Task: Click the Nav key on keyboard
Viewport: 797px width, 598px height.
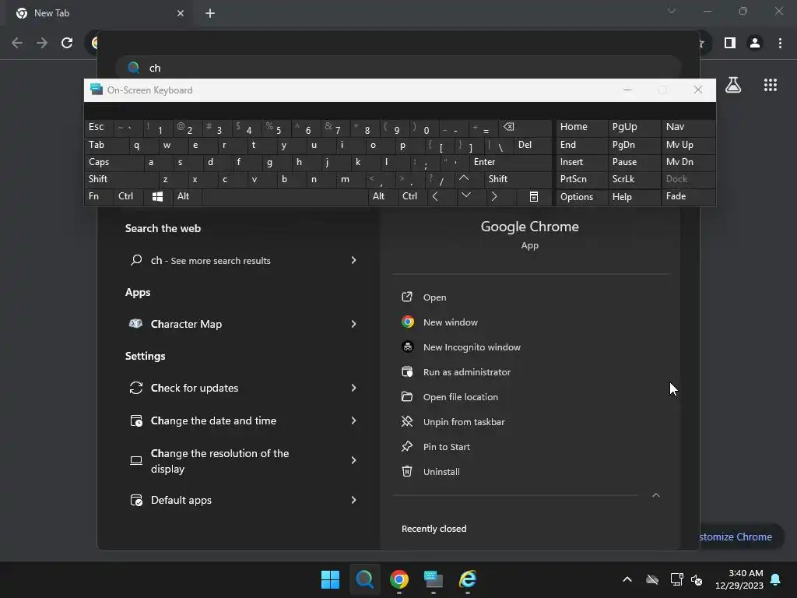Action: [x=688, y=127]
